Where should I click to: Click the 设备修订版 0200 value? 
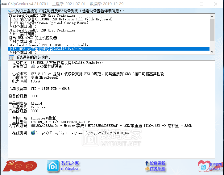point(35,96)
